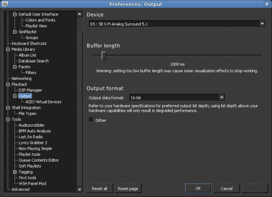Collapse the Playback tree node
The height and width of the screenshot is (197, 272).
click(x=8, y=84)
